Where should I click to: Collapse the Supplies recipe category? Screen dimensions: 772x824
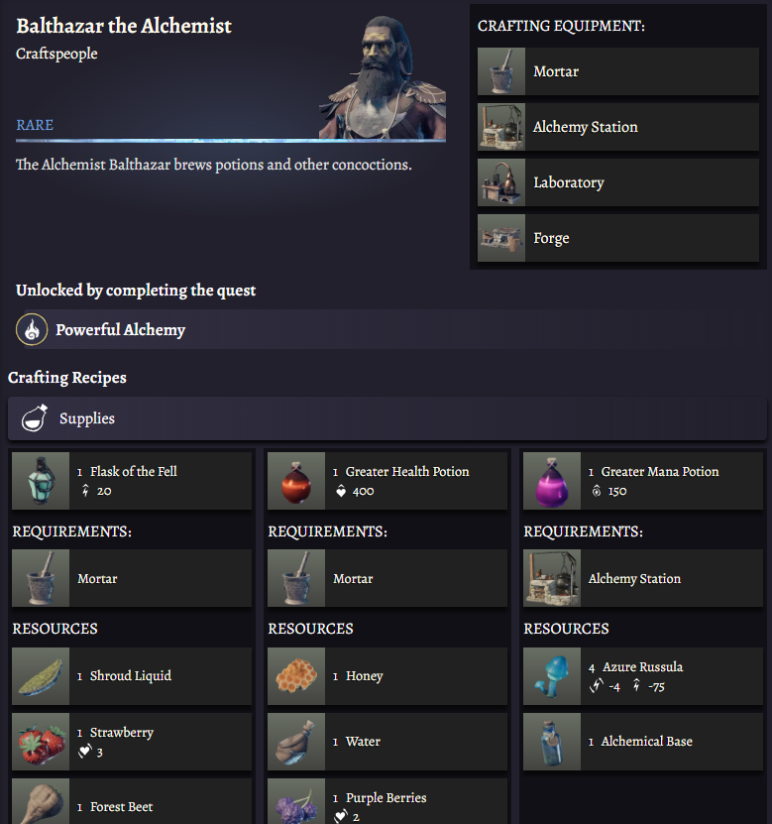pyautogui.click(x=387, y=418)
